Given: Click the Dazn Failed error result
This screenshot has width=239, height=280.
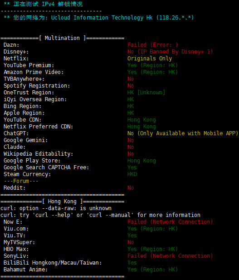Looking at the screenshot, I should (153, 45).
